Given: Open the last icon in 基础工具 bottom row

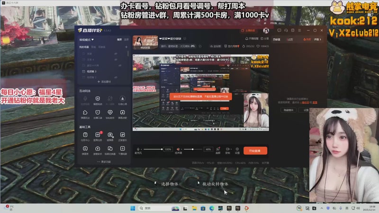Looking at the screenshot, I should pyautogui.click(x=123, y=149).
